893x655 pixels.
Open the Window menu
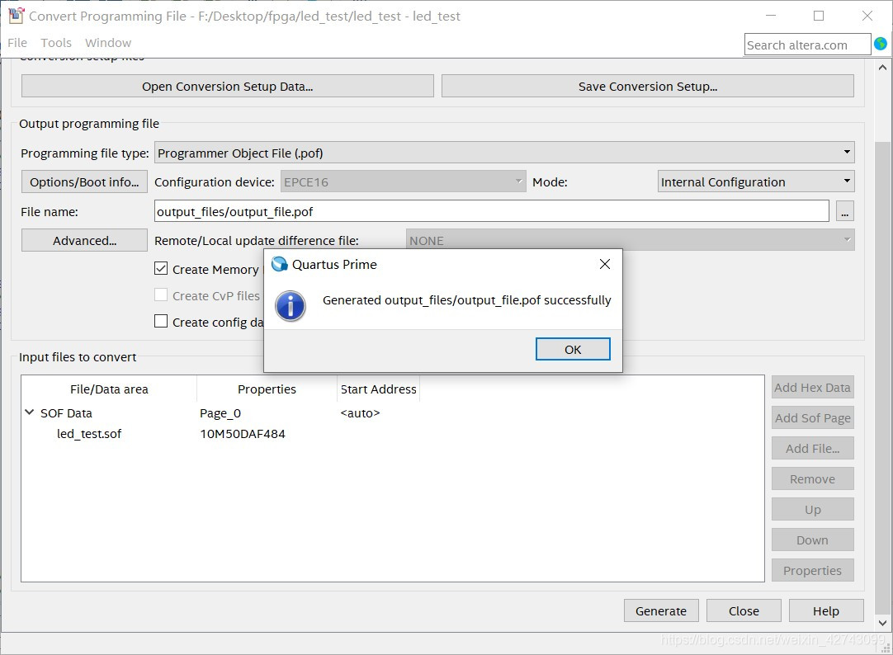point(108,43)
